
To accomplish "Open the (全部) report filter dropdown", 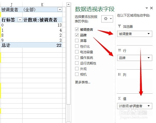I will (x=60, y=10).
